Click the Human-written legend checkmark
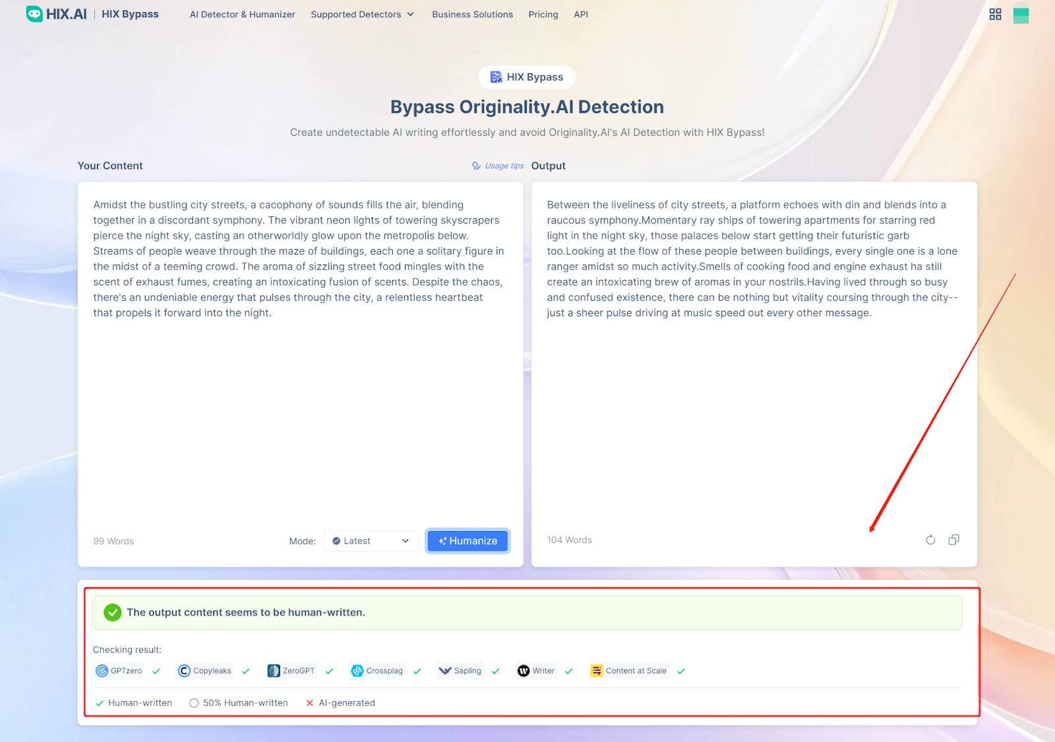The image size is (1055, 742). click(x=100, y=703)
